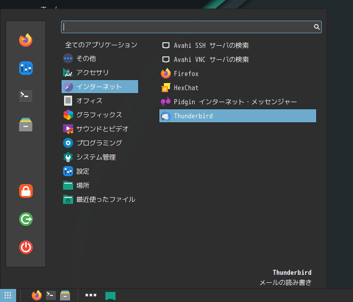Select 全てのアプリケーション category
Image resolution: width=353 pixels, height=302 pixels.
tap(101, 45)
